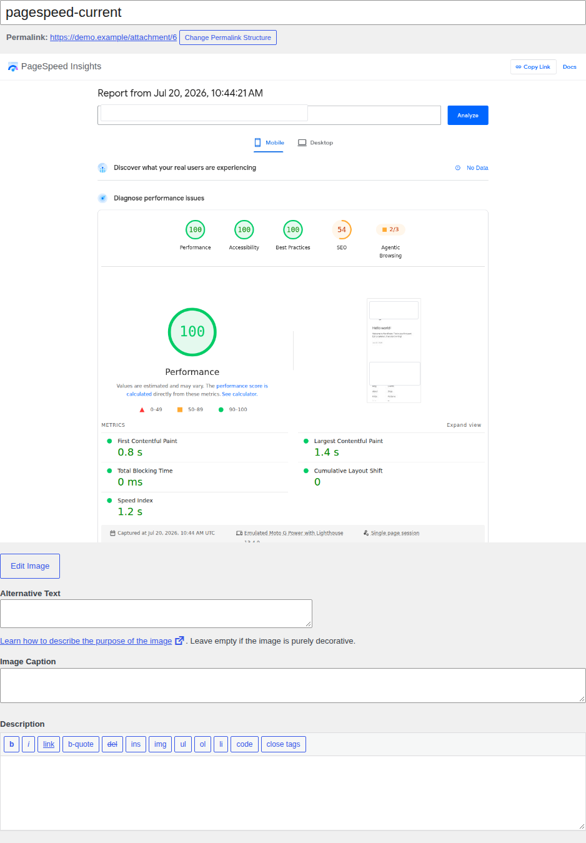Screen dimensions: 586x843
Task: Click the PageSpeed Insights logo icon
Action: [x=12, y=67]
